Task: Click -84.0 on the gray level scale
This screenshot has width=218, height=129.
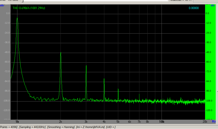Action: (7, 81)
